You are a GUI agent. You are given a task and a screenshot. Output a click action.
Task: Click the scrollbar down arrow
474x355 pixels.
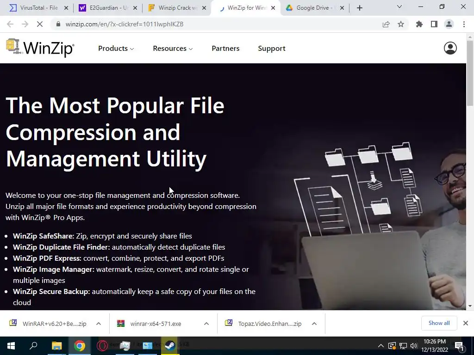coord(470,306)
